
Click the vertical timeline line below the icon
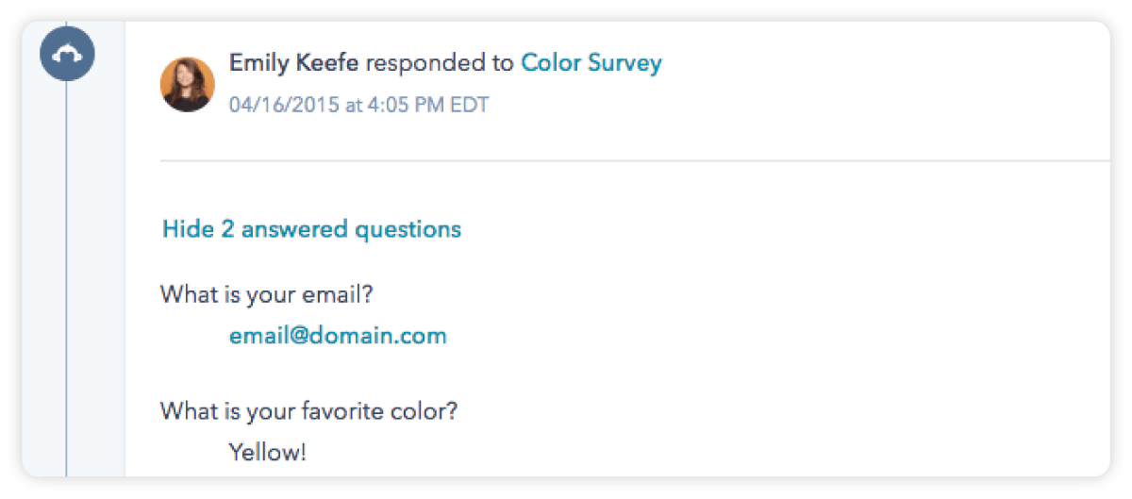[67, 283]
